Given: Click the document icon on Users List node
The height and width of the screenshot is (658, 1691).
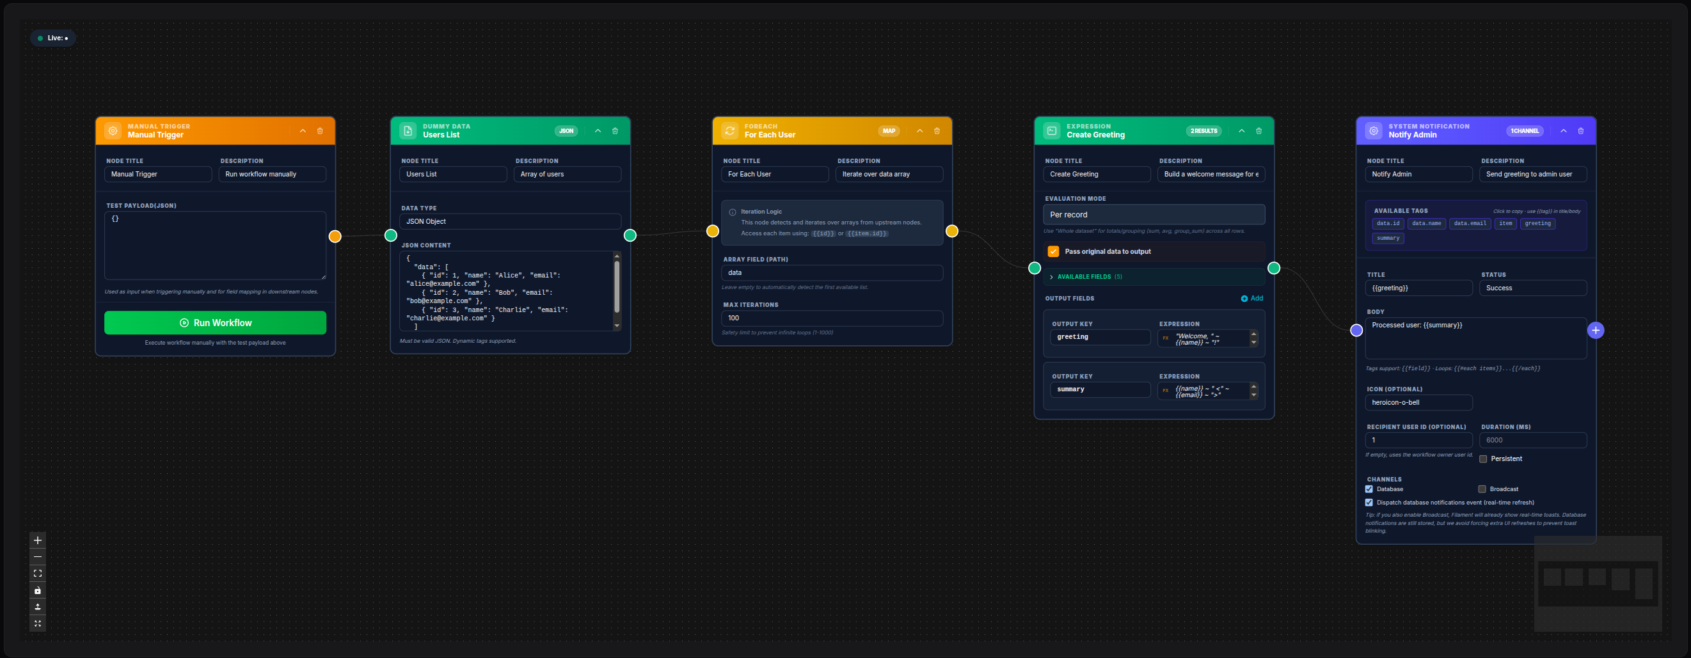Looking at the screenshot, I should [x=408, y=130].
